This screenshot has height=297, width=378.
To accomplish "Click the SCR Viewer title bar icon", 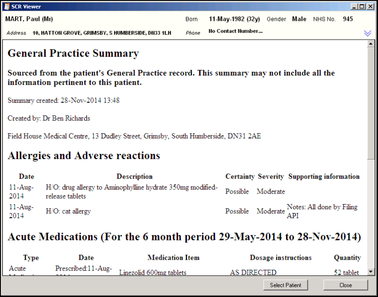I will 7,7.
